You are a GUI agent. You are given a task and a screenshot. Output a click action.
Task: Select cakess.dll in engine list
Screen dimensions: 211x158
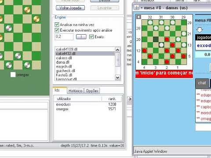85,58
